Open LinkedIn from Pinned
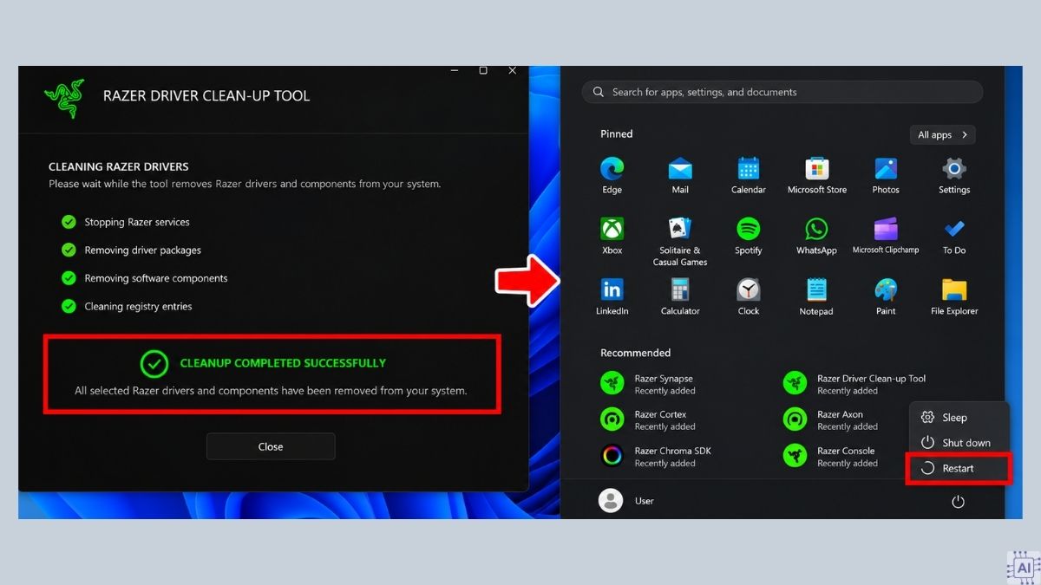The image size is (1041, 585). (x=612, y=297)
